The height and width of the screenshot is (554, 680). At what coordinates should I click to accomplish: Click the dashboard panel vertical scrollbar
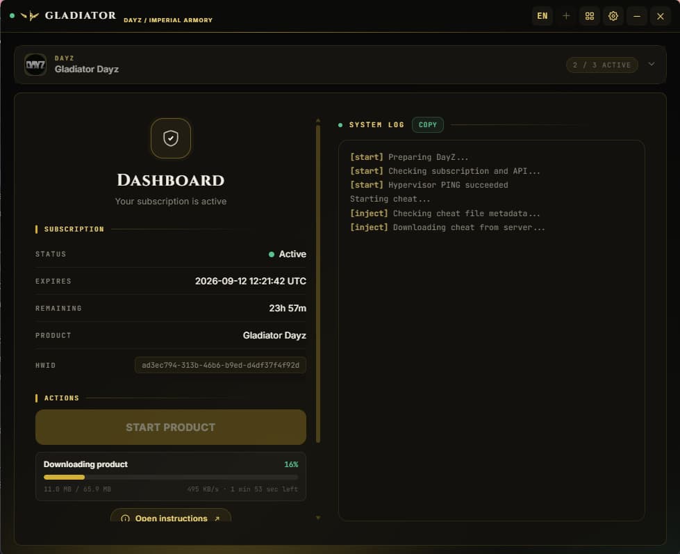(318, 284)
